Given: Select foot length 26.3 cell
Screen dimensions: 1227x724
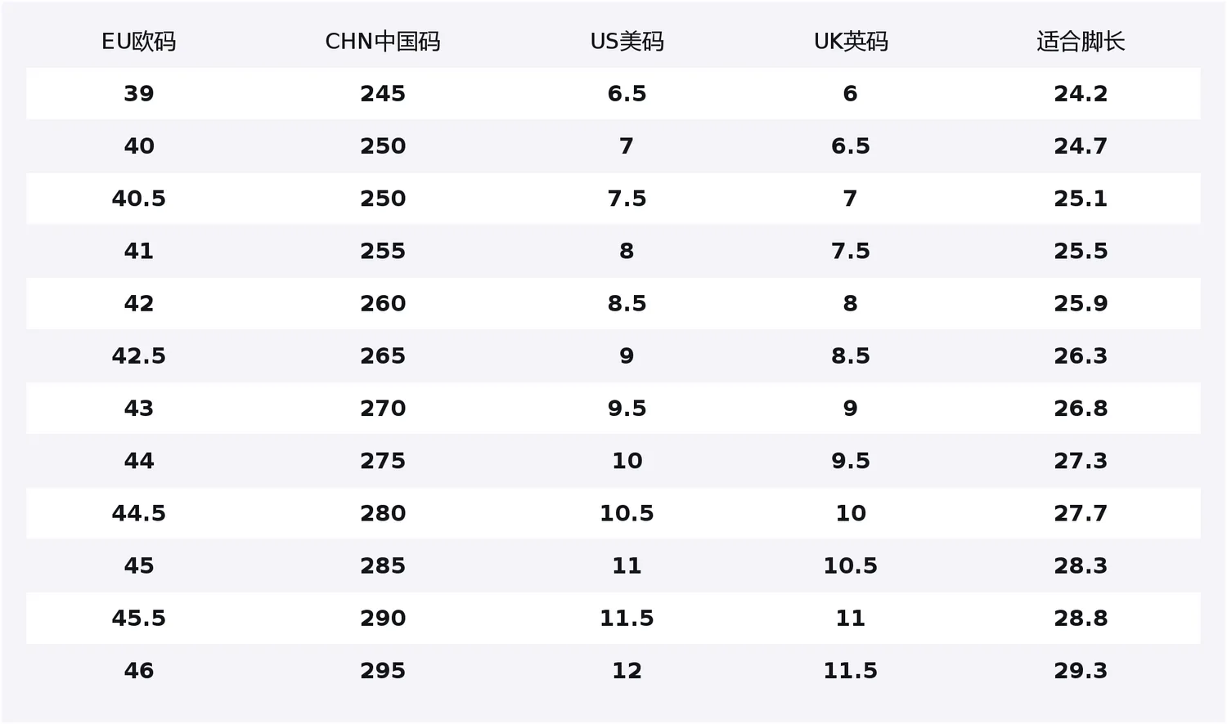Looking at the screenshot, I should click(1081, 356).
